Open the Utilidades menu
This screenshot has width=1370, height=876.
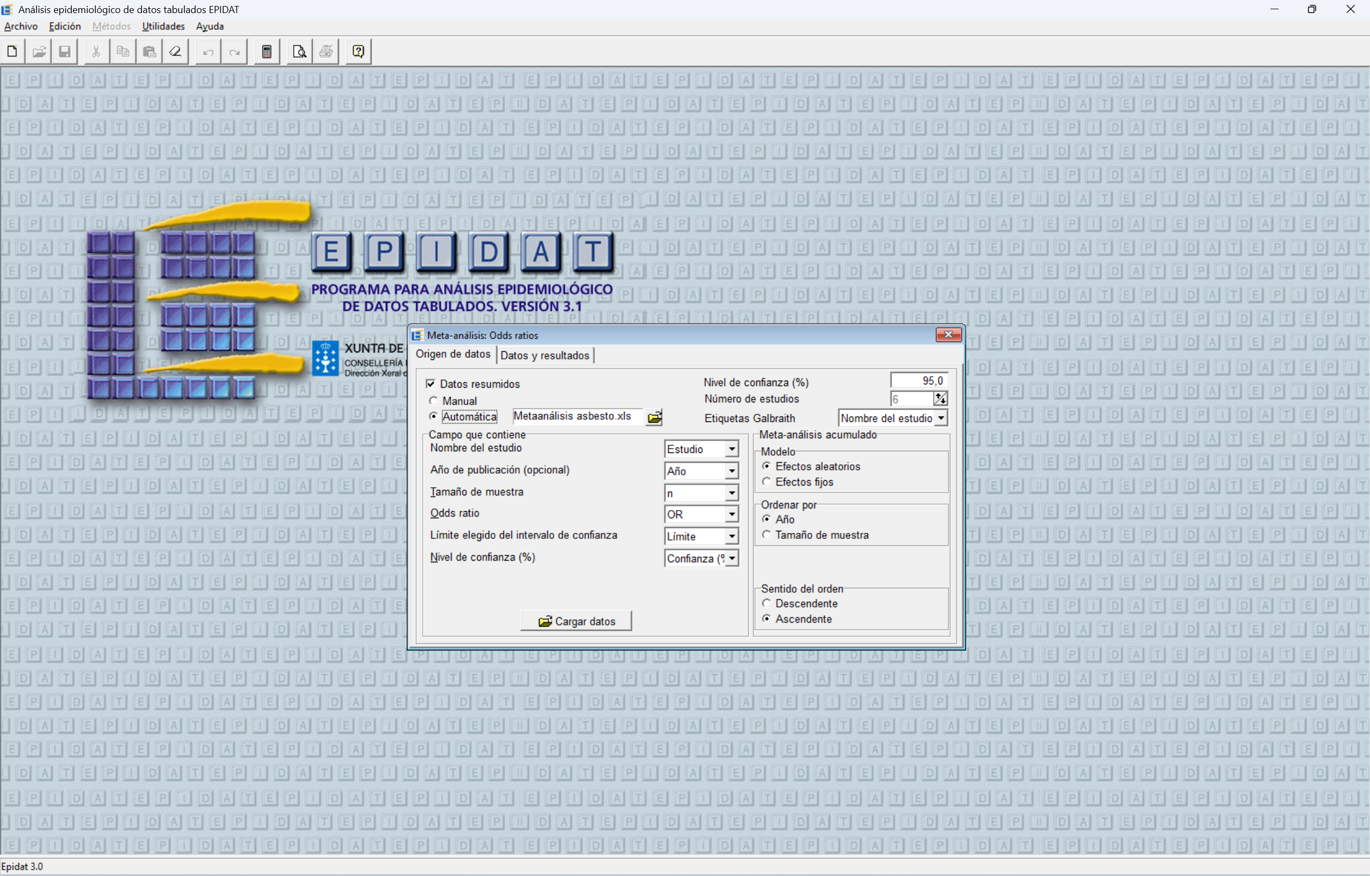163,26
